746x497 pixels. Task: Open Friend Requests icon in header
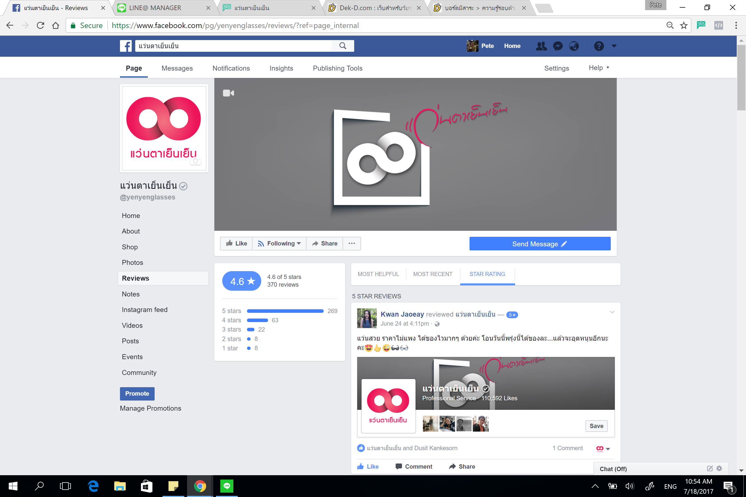(x=541, y=46)
